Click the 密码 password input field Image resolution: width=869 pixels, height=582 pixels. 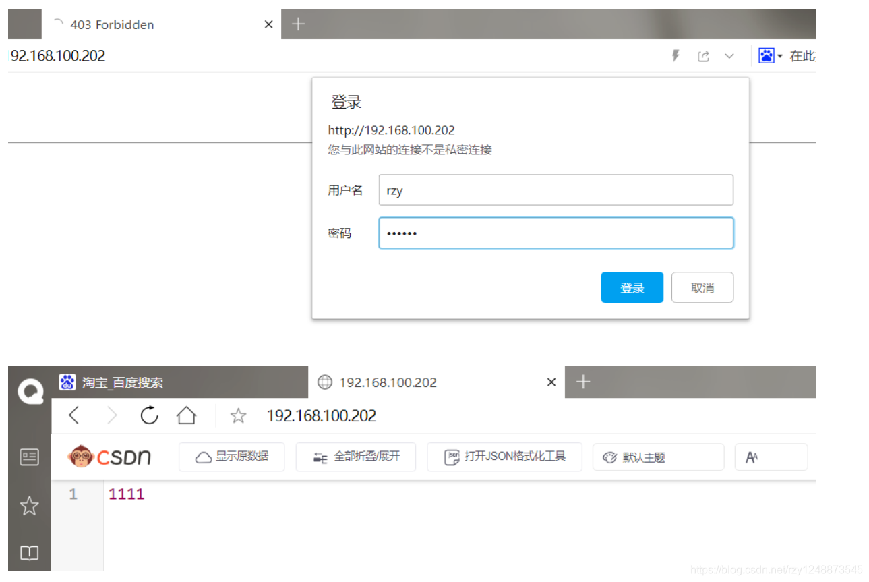[x=556, y=233]
